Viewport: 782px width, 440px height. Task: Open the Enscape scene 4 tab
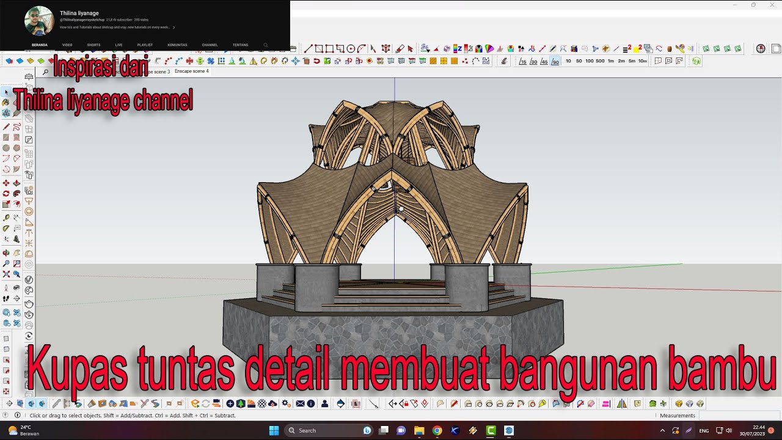tap(191, 71)
